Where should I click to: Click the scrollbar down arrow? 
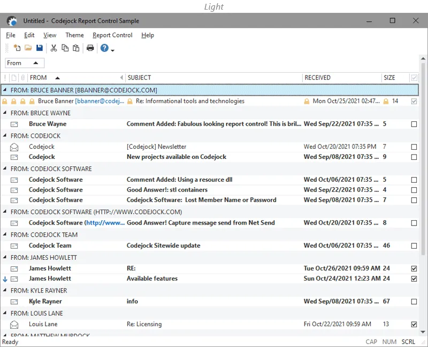click(x=423, y=332)
